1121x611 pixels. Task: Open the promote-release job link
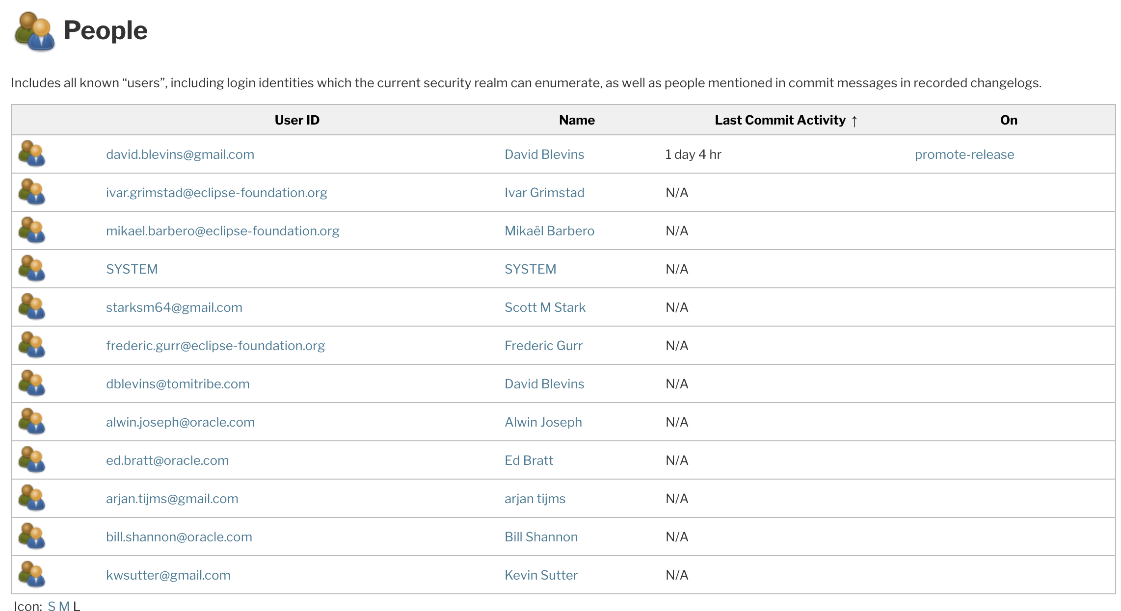[x=964, y=154]
